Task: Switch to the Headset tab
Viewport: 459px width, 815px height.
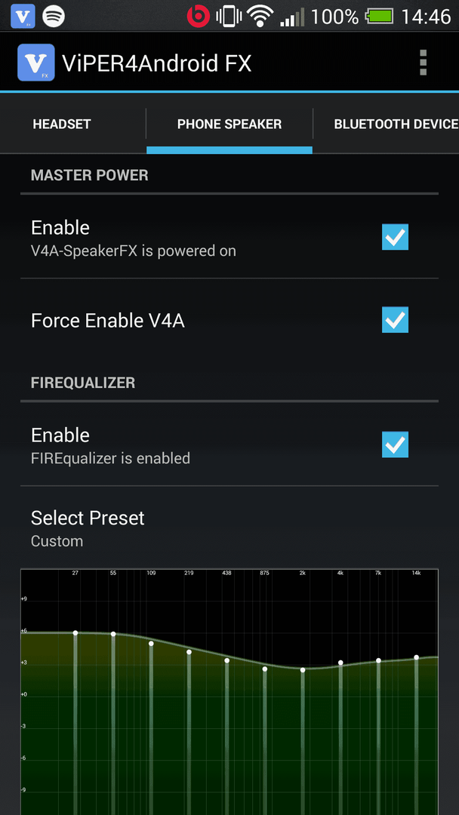Action: click(x=62, y=125)
